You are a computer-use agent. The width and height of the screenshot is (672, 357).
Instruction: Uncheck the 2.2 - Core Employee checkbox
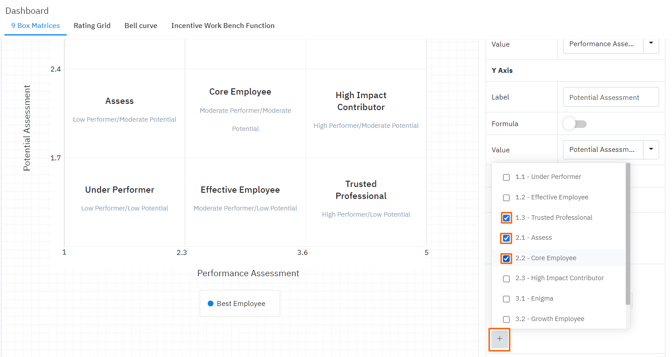point(506,258)
